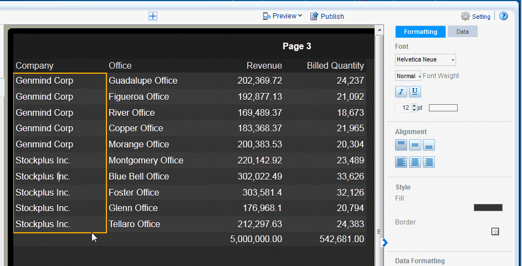This screenshot has height=266, width=522.
Task: Click the font size field showing 12
Action: (x=403, y=108)
